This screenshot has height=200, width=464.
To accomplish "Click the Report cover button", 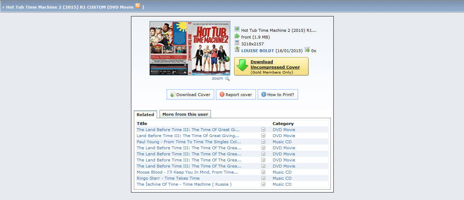I will pos(236,95).
